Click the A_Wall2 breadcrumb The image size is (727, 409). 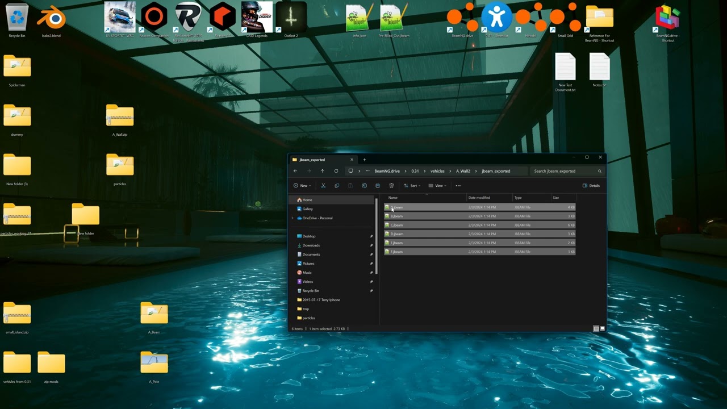(x=463, y=171)
